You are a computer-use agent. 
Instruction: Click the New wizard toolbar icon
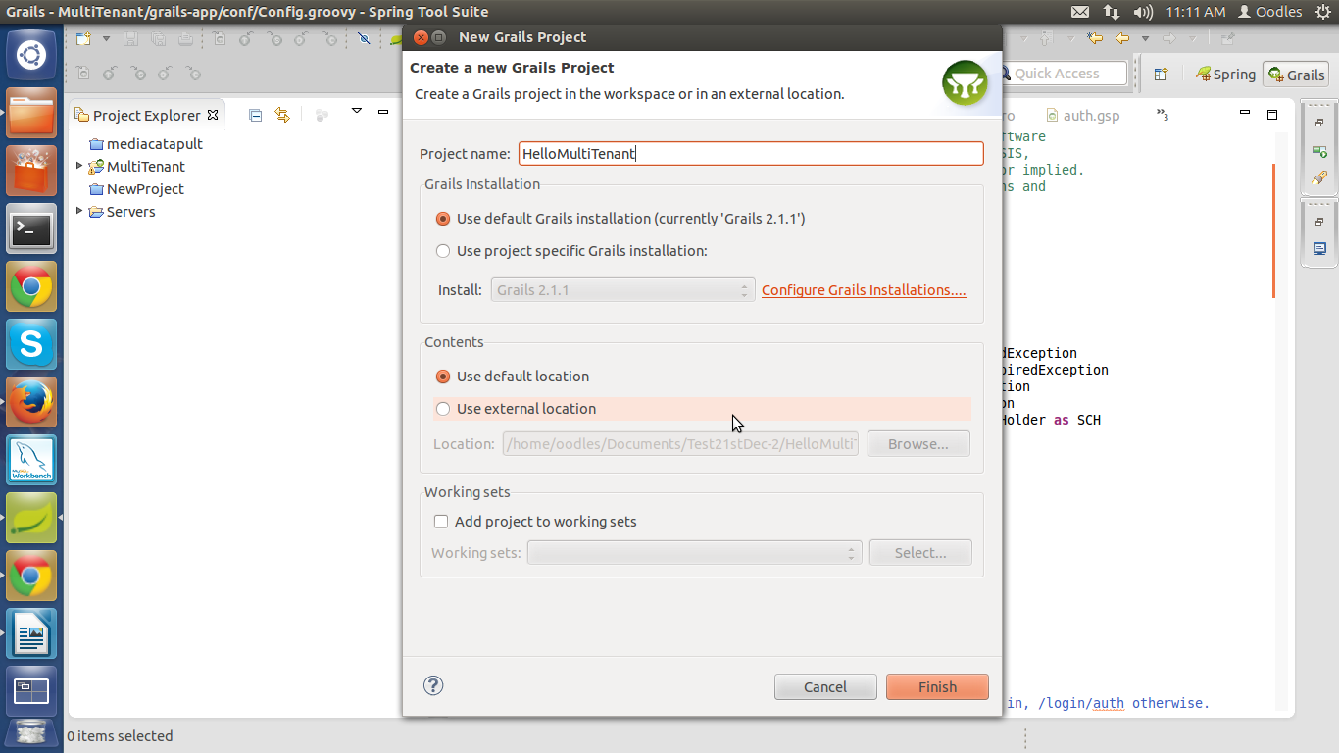(84, 39)
